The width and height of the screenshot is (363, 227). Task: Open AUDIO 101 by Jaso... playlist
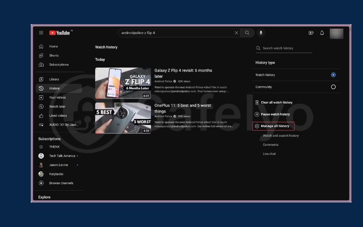click(64, 124)
